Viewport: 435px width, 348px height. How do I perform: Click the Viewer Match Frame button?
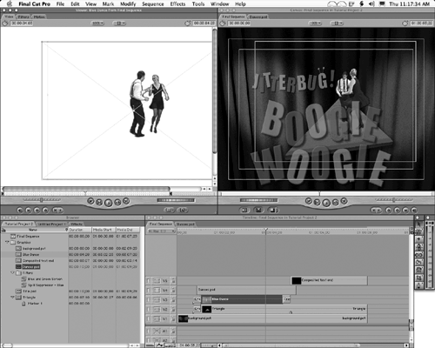pos(20,210)
